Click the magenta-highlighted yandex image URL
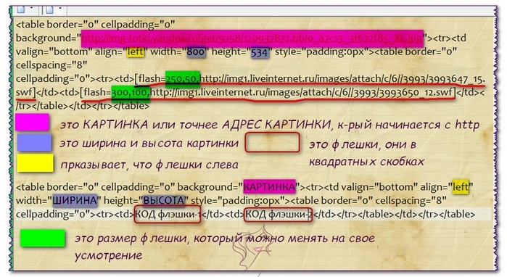507x277 pixels. coord(252,38)
